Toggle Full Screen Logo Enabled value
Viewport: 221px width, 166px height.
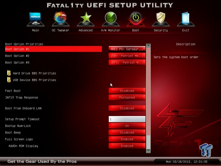coord(127,139)
